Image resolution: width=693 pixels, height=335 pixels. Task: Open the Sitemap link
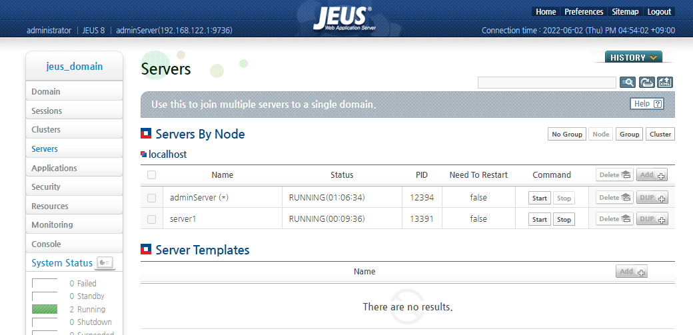(625, 12)
